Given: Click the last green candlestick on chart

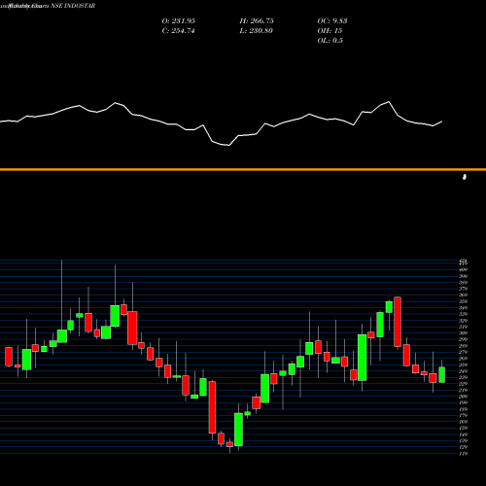Looking at the screenshot, I should click(x=442, y=375).
